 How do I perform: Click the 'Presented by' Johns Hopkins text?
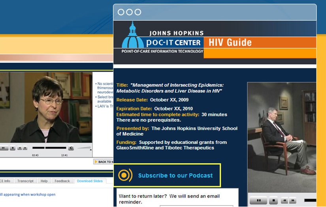(177, 131)
